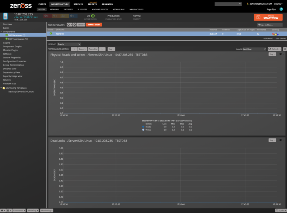This screenshot has height=213, width=287.
Task: Open the gear action menu in DB2 Databases toolbar
Action: click(x=69, y=25)
